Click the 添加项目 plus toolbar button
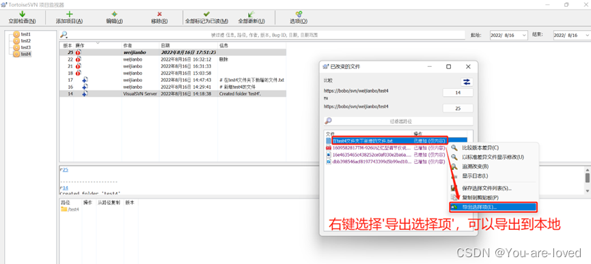Screen dimensions: 591x264 coord(70,17)
